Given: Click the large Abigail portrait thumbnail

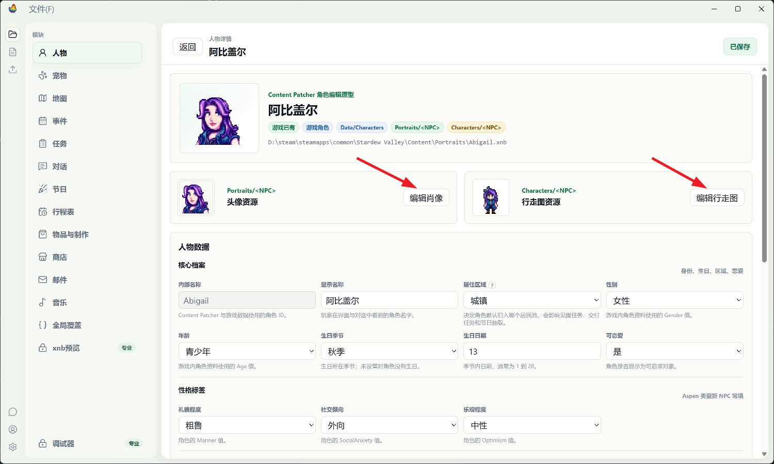Looking at the screenshot, I should 219,118.
